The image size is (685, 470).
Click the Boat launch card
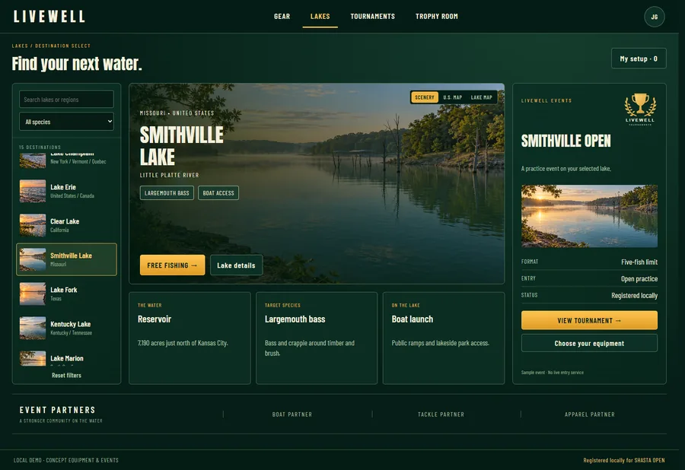point(444,338)
